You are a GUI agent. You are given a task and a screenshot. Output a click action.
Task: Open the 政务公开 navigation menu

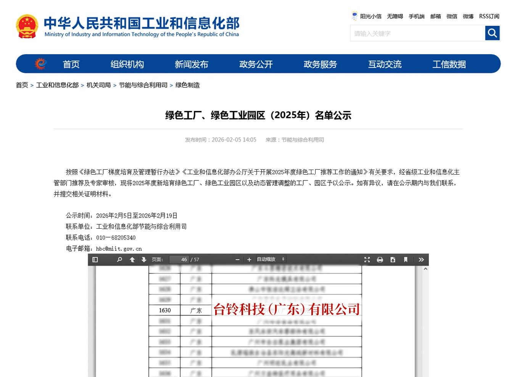(x=256, y=64)
